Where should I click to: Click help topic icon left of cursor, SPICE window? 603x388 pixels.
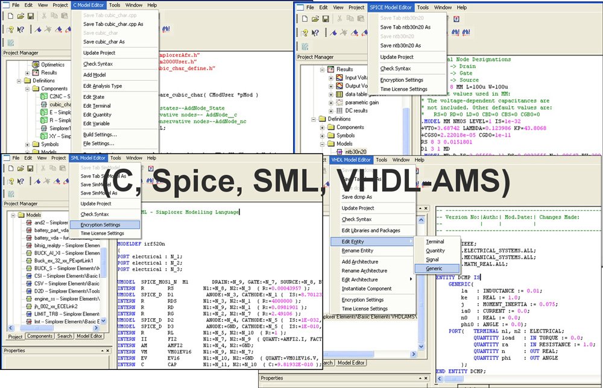point(305,33)
